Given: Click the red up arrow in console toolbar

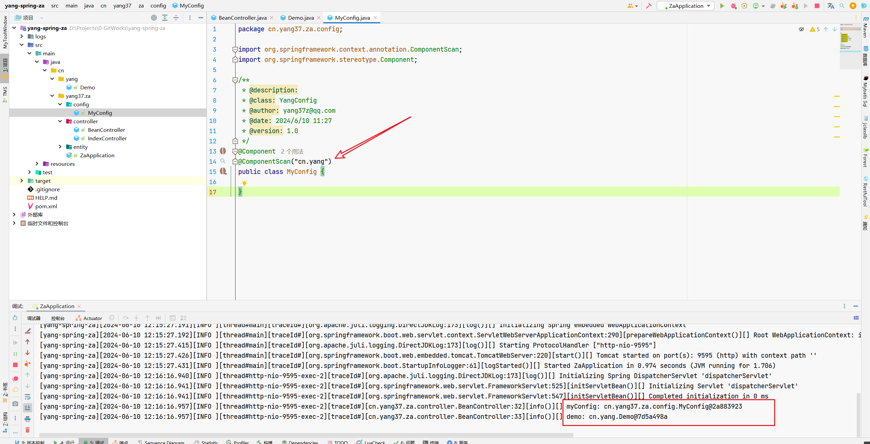Looking at the screenshot, I should point(28,342).
